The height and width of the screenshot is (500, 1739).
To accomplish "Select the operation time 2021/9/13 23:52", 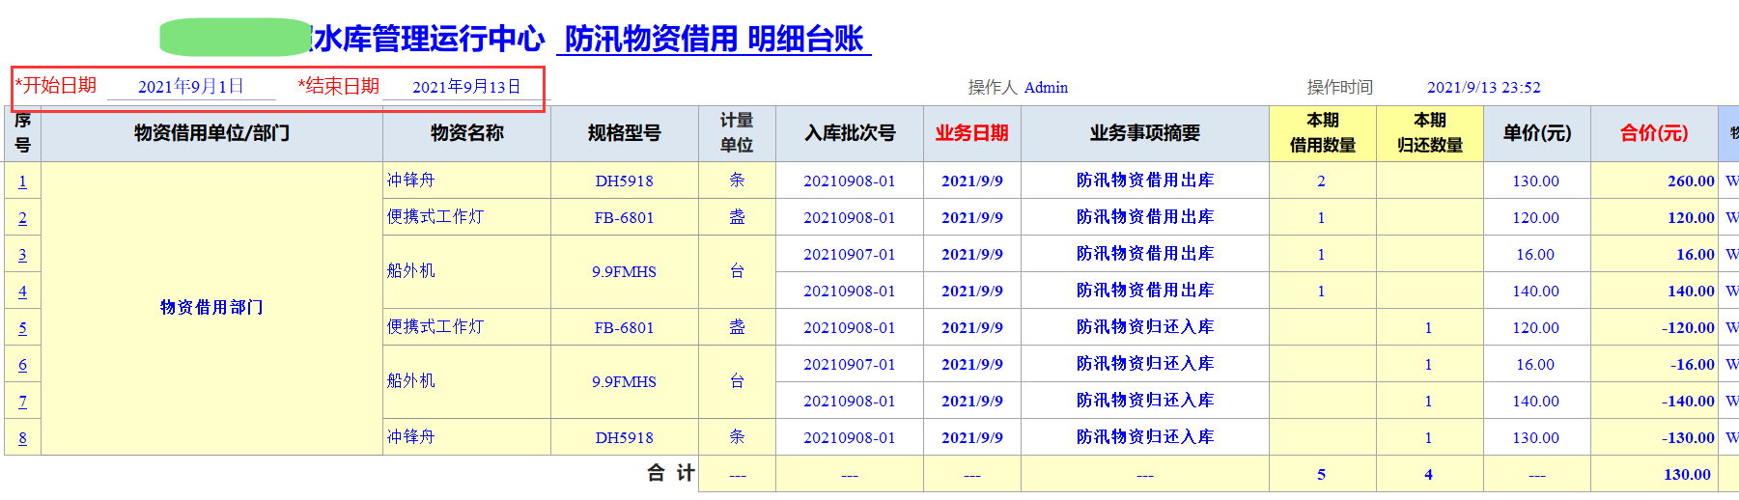I will coord(1483,88).
